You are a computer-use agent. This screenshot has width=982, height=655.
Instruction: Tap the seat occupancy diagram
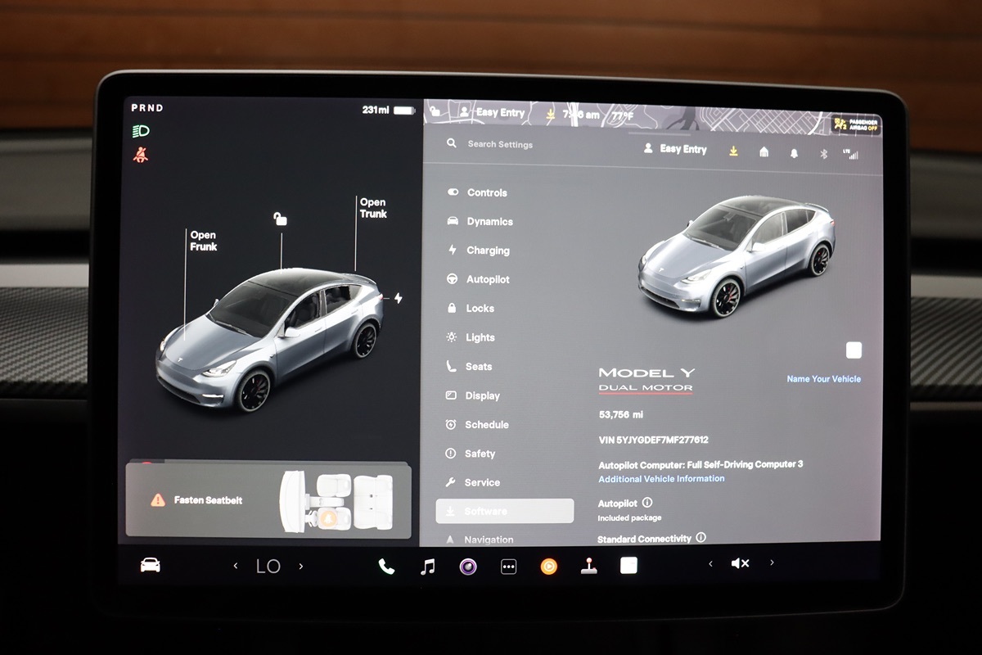(336, 500)
